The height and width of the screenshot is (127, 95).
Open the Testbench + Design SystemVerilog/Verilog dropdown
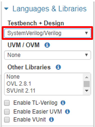(47, 33)
